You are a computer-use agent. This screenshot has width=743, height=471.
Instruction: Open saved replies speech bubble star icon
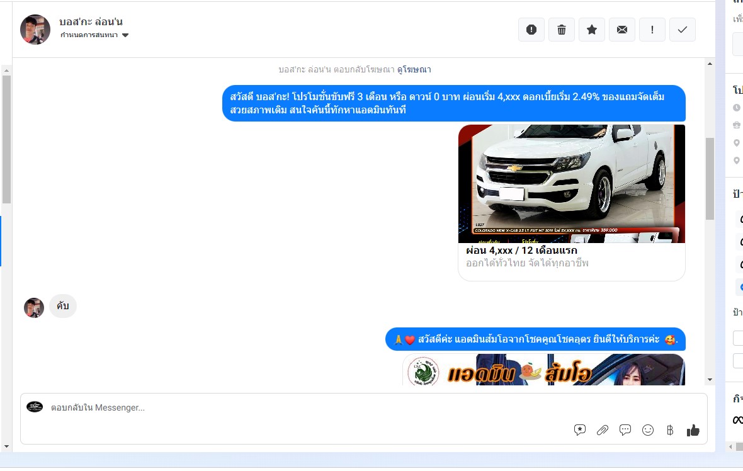(x=579, y=430)
